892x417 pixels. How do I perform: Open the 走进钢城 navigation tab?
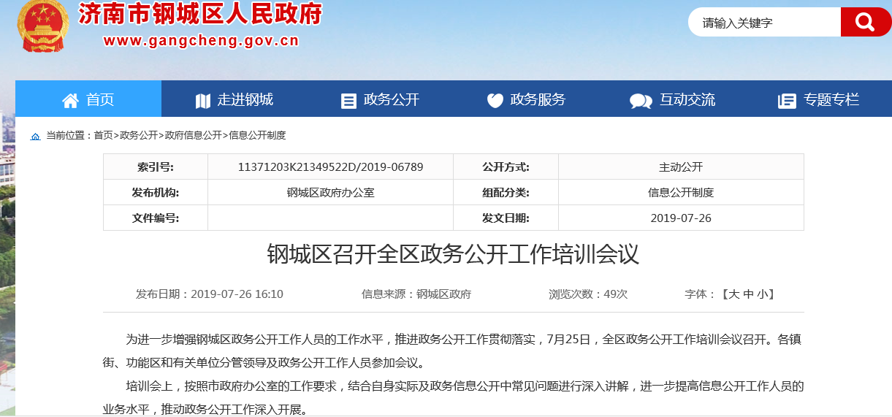pos(235,99)
